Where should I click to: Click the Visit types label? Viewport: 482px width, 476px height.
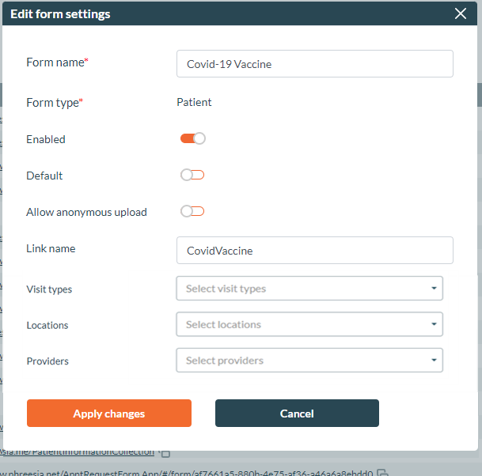[49, 289]
